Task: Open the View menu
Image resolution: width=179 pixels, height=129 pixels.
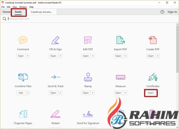Action: tap(15, 7)
